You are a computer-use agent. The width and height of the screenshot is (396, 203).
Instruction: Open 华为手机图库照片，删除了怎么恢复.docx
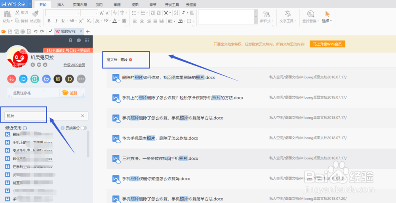(x=160, y=138)
